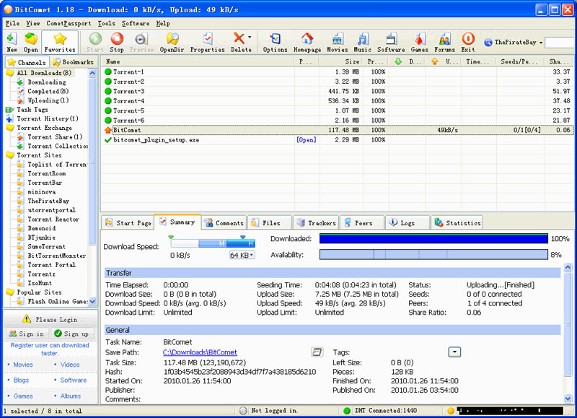Stop the selected torrent
Viewport: 577px width, 418px height.
[117, 42]
